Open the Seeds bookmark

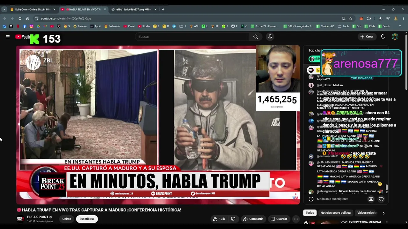coord(384,26)
